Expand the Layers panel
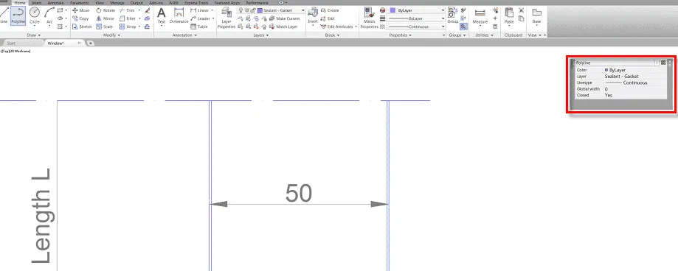 [260, 35]
